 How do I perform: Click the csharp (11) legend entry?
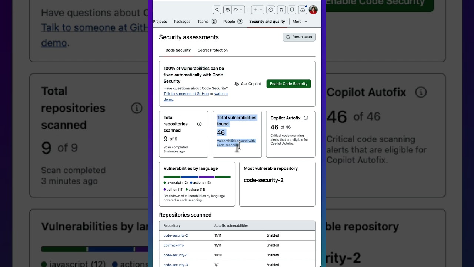[x=195, y=189]
